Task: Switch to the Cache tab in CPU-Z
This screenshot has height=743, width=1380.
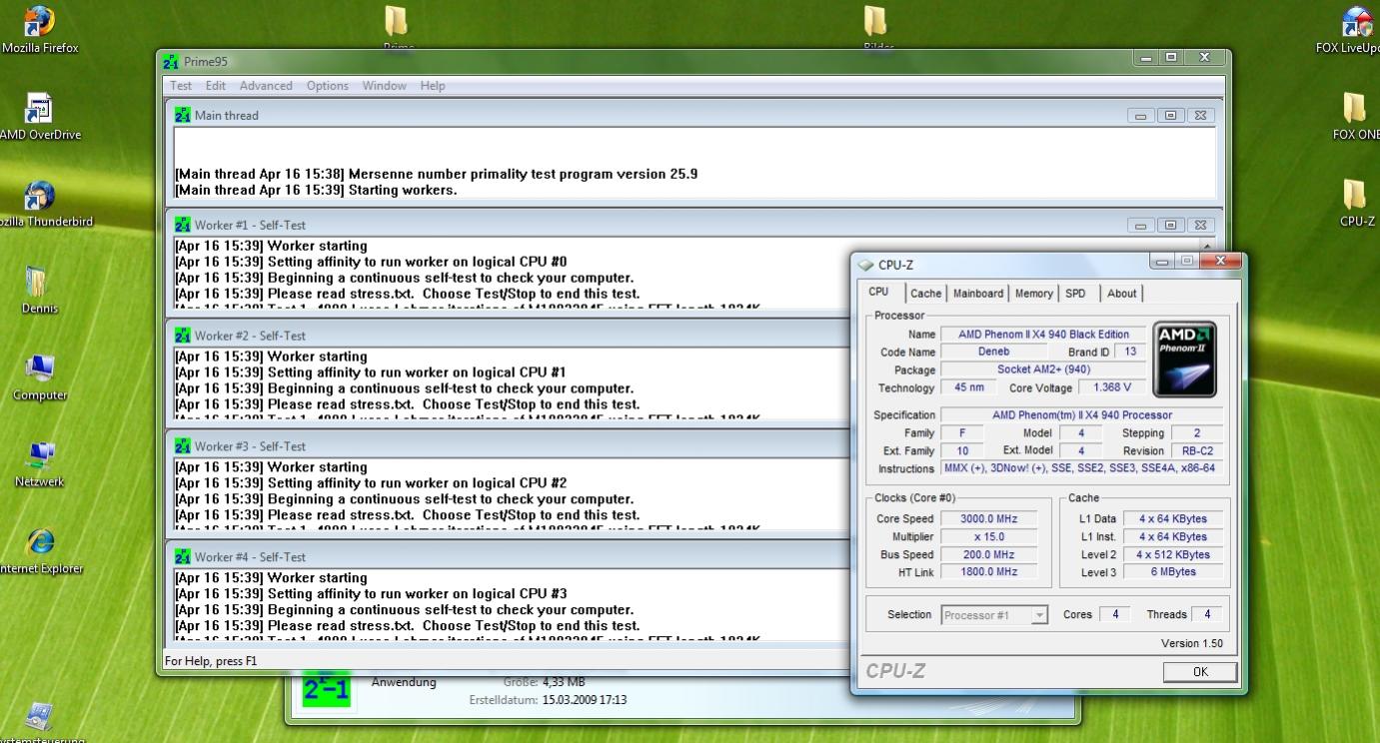Action: [925, 294]
